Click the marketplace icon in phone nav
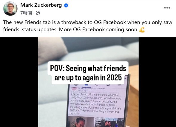Screen dimensions: 176x127 (76, 85)
